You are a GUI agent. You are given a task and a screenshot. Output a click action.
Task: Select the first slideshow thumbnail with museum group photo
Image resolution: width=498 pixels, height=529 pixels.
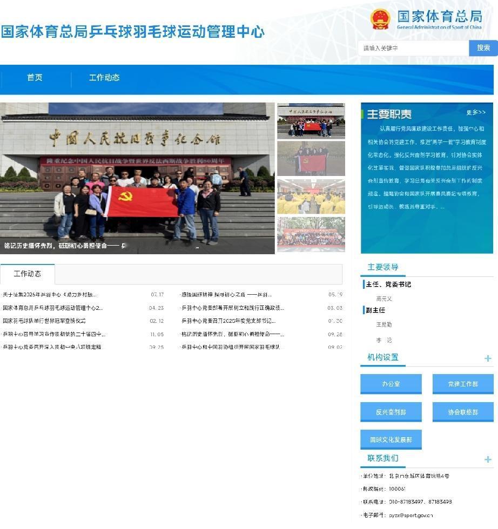[311, 121]
